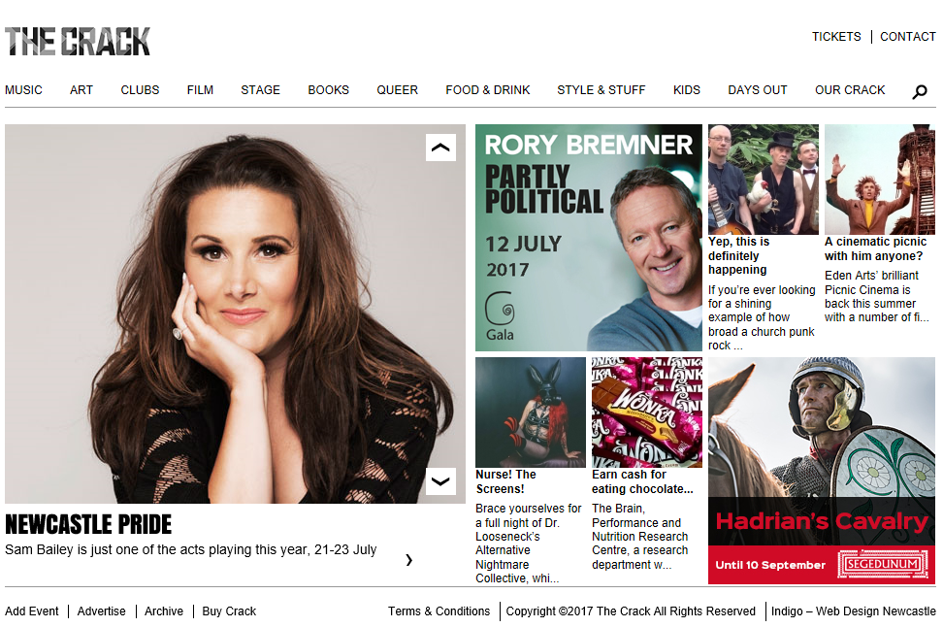Image resolution: width=943 pixels, height=627 pixels.
Task: Open the Days Out menu item
Action: (757, 89)
